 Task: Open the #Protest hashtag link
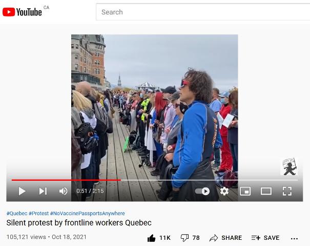pos(38,213)
